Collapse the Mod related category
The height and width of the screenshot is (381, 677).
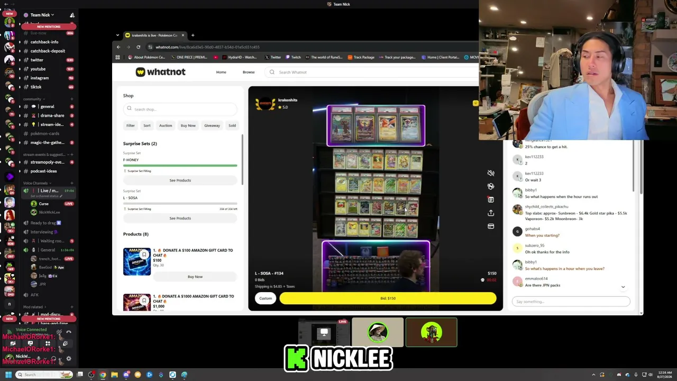tap(34, 307)
